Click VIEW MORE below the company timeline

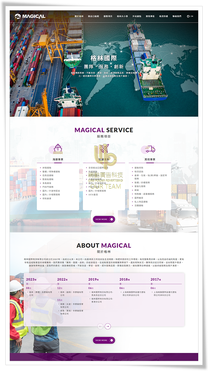(104, 340)
